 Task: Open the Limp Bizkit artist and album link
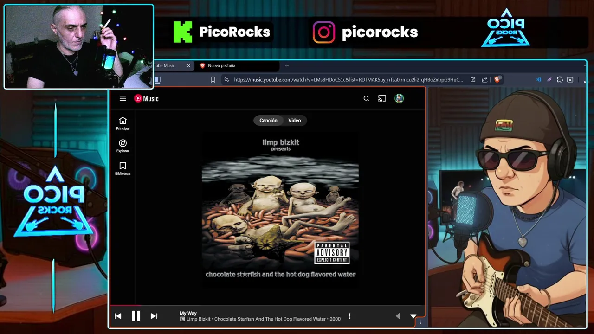264,319
